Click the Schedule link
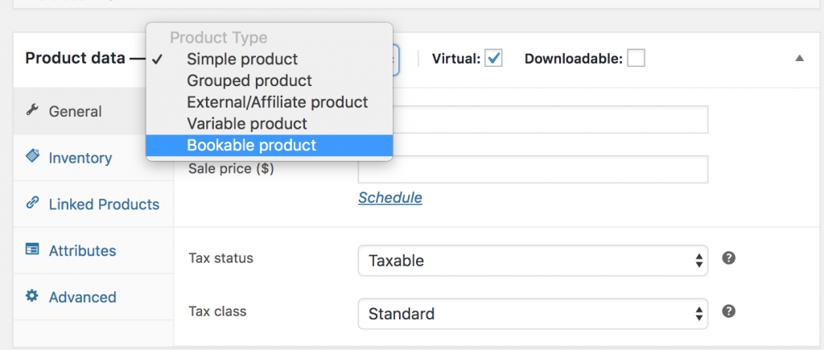 pyautogui.click(x=389, y=198)
